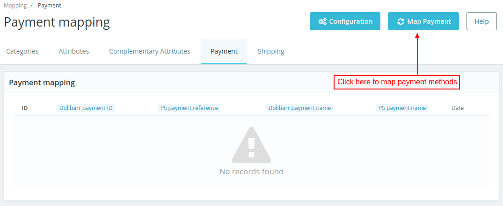Sort by the PS payment name column
503x206 pixels.
tap(402, 108)
